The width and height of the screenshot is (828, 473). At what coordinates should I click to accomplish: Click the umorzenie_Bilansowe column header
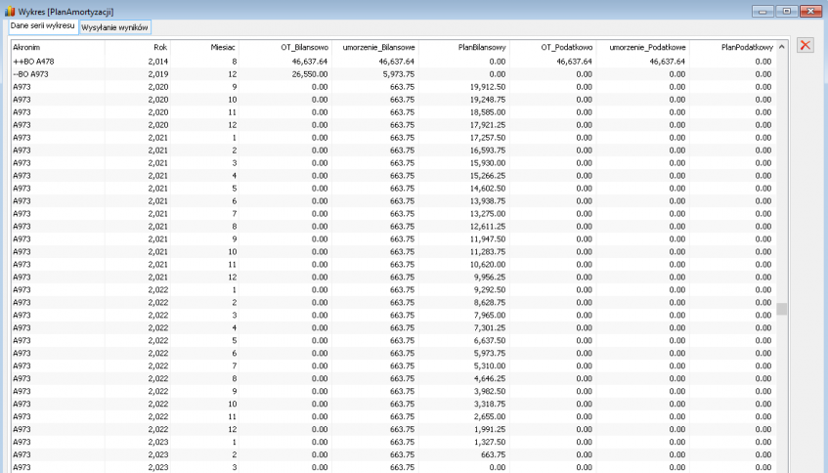coord(375,48)
